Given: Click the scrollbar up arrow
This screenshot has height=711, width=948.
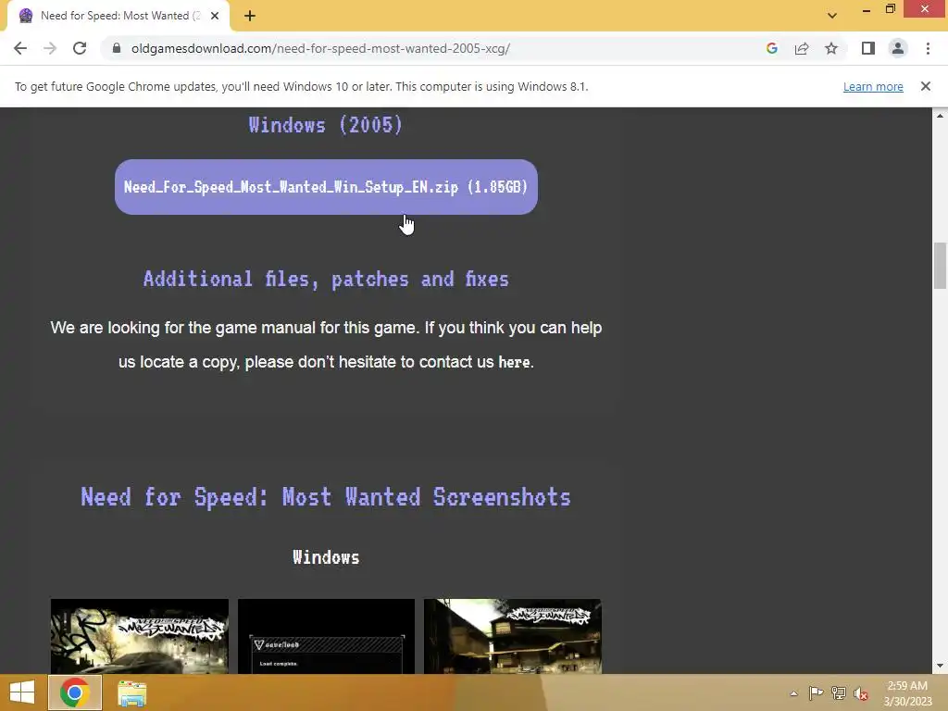Looking at the screenshot, I should 940,115.
